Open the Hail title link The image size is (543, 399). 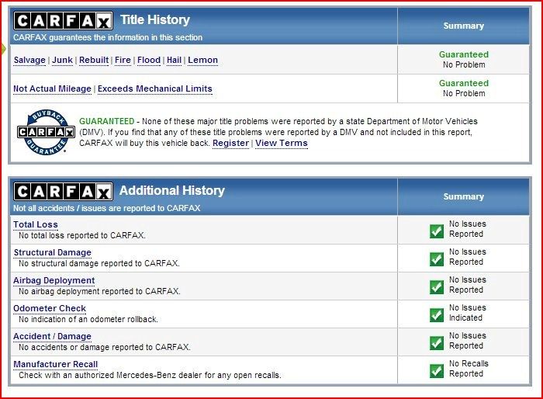point(175,60)
